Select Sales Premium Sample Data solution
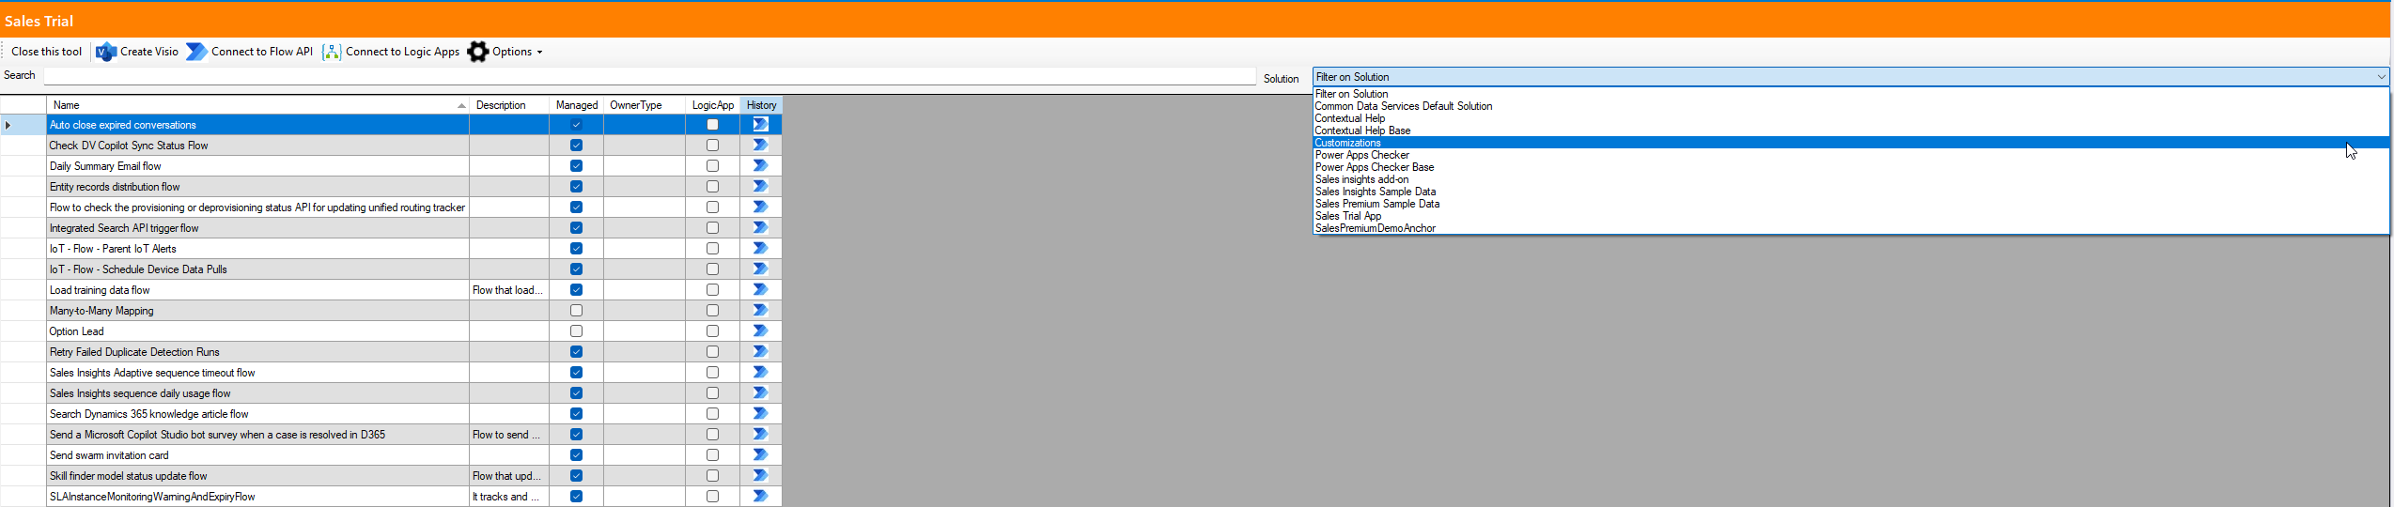 click(x=1850, y=204)
